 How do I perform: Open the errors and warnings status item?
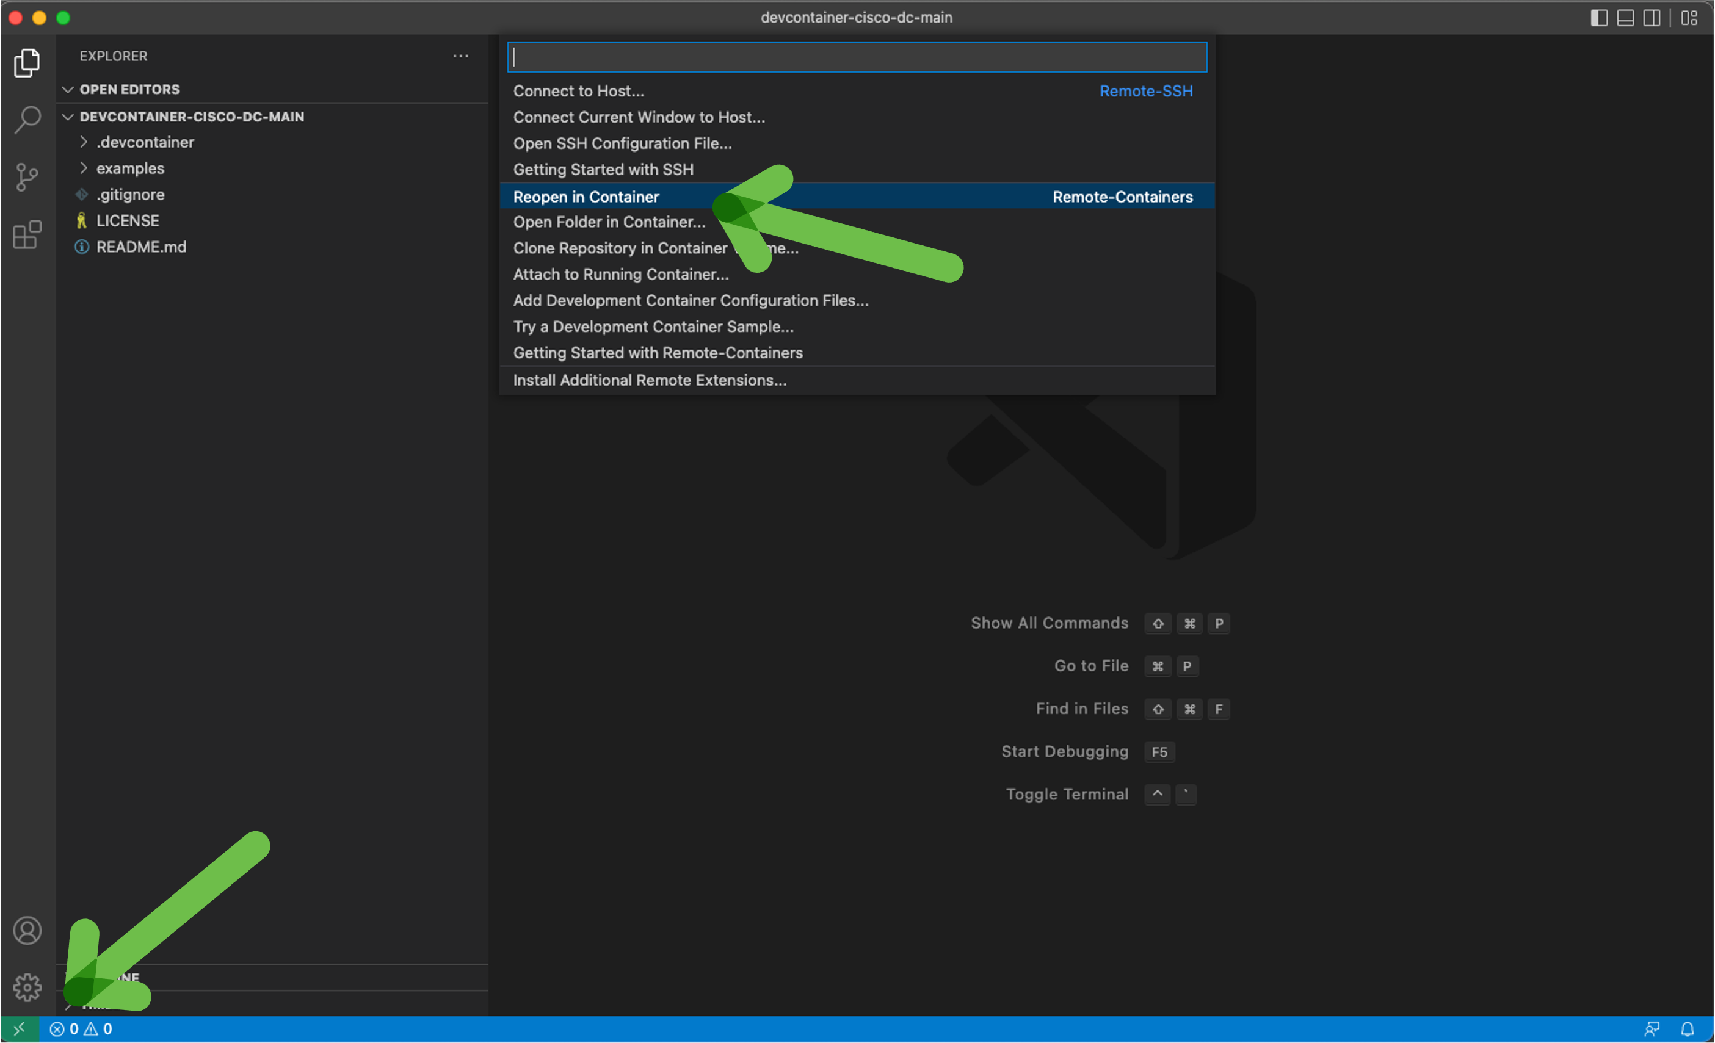click(x=81, y=1029)
